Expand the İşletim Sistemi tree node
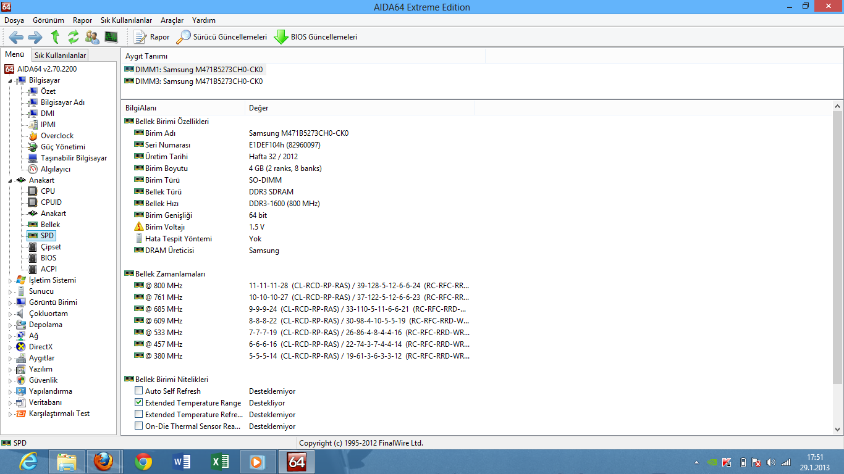Viewport: 844px width, 474px height. coord(10,280)
